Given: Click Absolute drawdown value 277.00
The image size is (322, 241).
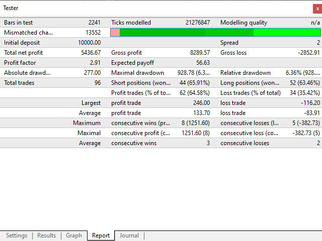Looking at the screenshot, I should tap(92, 73).
